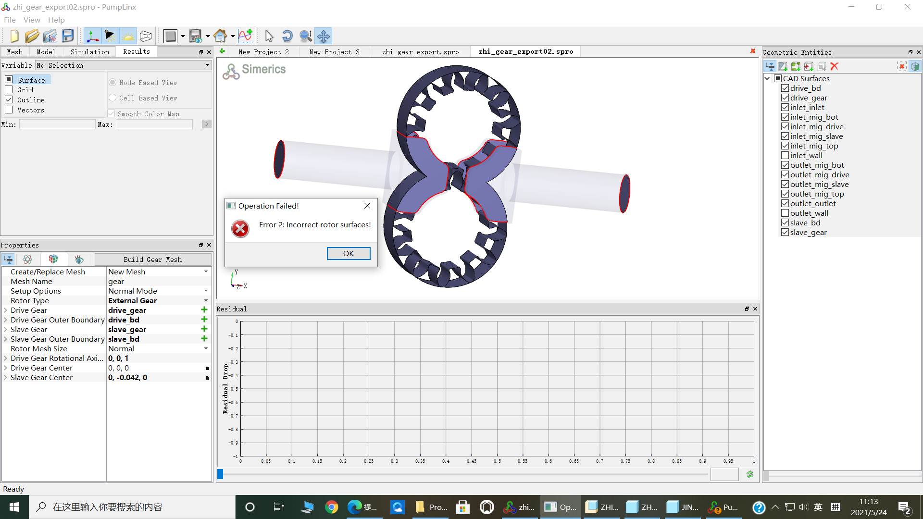Open the home view dropdown arrow
Screen dimensions: 923x519
pyautogui.click(x=233, y=36)
